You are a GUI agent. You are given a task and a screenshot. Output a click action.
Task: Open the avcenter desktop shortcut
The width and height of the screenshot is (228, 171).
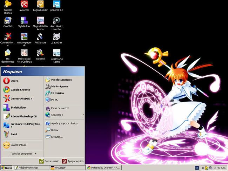point(24,6)
